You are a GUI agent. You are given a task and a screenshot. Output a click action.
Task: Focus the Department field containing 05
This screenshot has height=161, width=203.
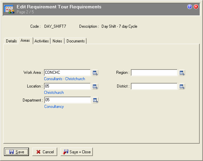(68, 100)
